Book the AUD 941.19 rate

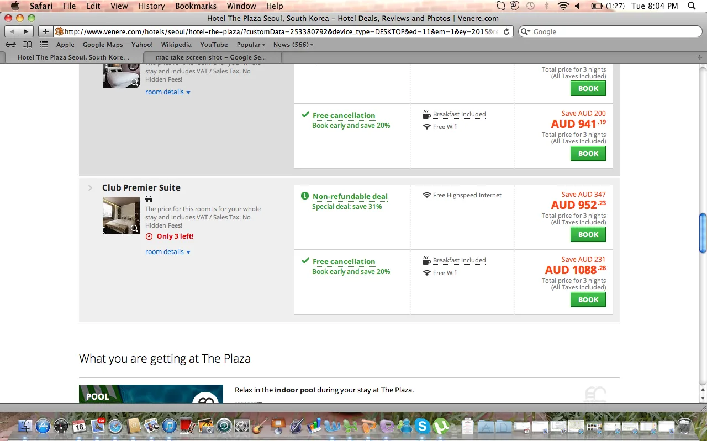click(x=588, y=153)
